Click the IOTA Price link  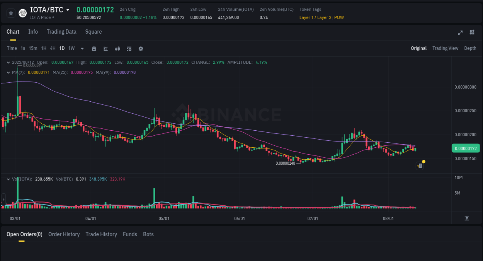(41, 17)
